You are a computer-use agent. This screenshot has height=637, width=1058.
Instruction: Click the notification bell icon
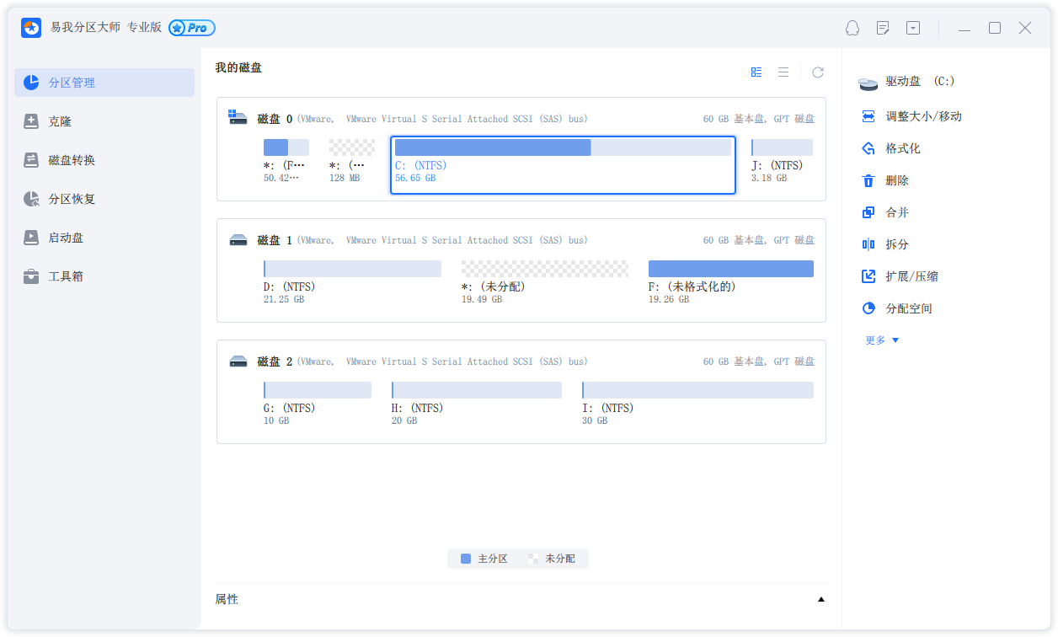(x=852, y=28)
